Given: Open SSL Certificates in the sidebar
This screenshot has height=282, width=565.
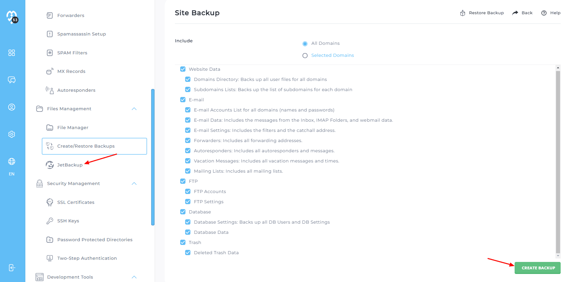Looking at the screenshot, I should (x=76, y=202).
